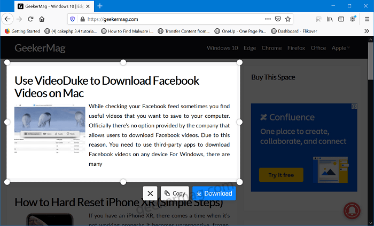Reload the current page
The width and height of the screenshot is (374, 226).
pos(30,19)
